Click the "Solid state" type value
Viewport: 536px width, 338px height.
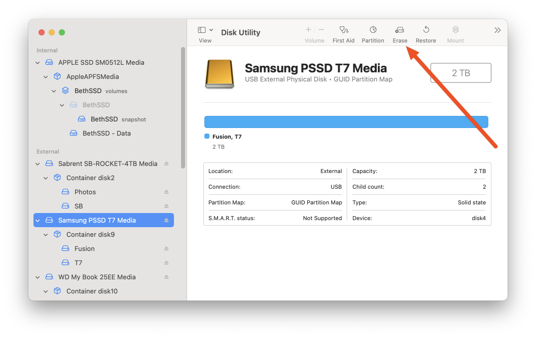(x=472, y=202)
